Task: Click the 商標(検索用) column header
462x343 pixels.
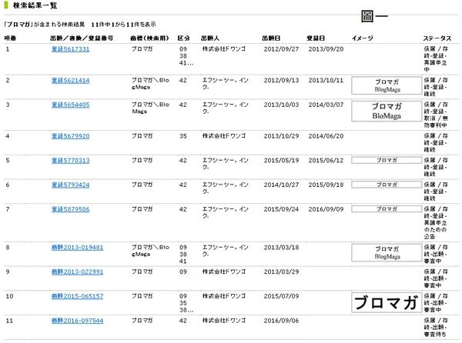Action: coord(149,38)
